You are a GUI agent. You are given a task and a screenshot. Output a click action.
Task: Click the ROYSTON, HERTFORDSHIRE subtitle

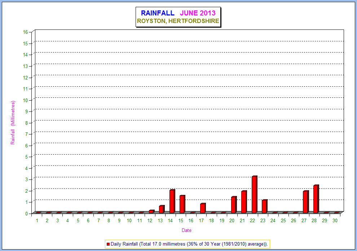pos(178,21)
